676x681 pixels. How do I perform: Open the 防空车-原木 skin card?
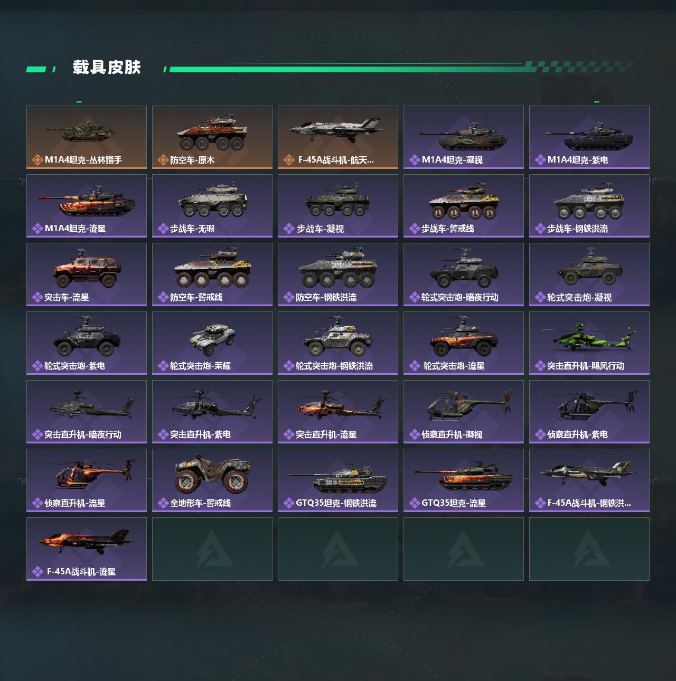(x=212, y=137)
